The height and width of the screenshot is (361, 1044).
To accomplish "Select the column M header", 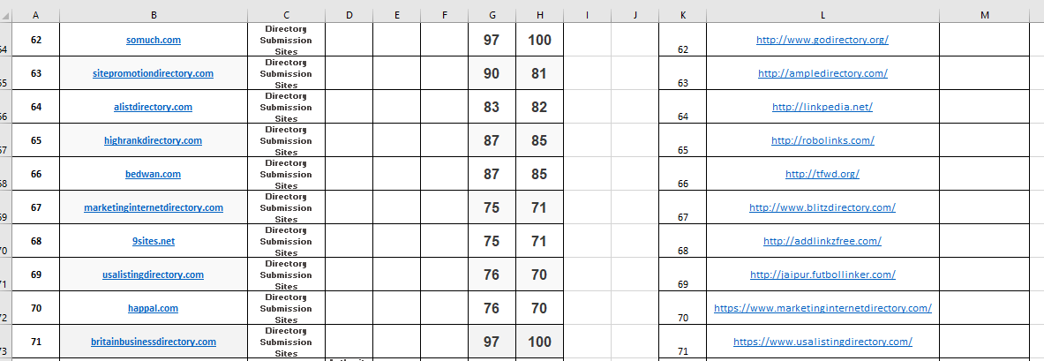I will (984, 15).
